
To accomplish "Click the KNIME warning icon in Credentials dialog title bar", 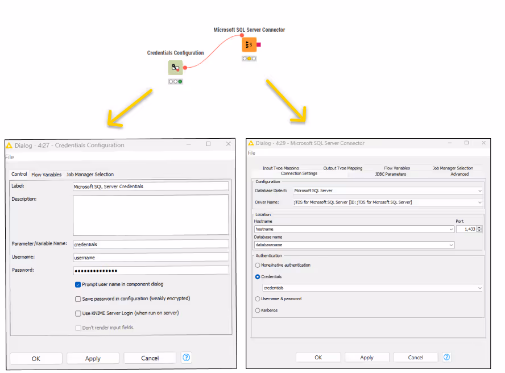I will [9, 145].
